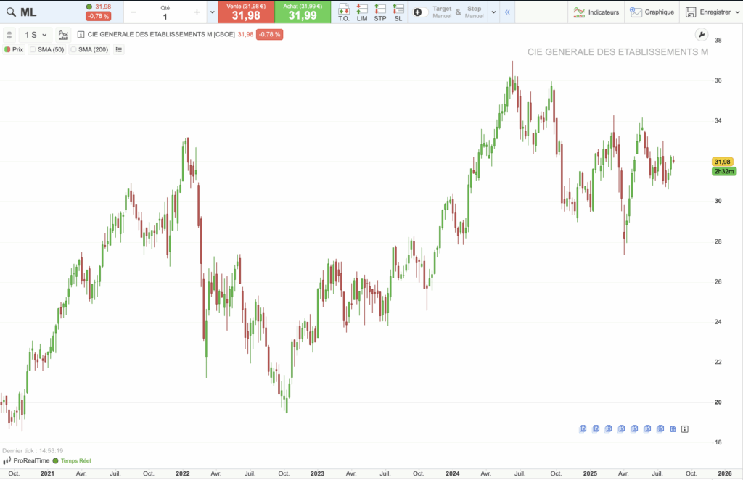Toggle the Target & Stop Manuel switch
Viewport: 743px width, 480px height.
pyautogui.click(x=420, y=12)
